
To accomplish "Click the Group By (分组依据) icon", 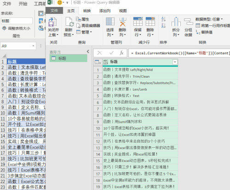I will pos(188,22).
